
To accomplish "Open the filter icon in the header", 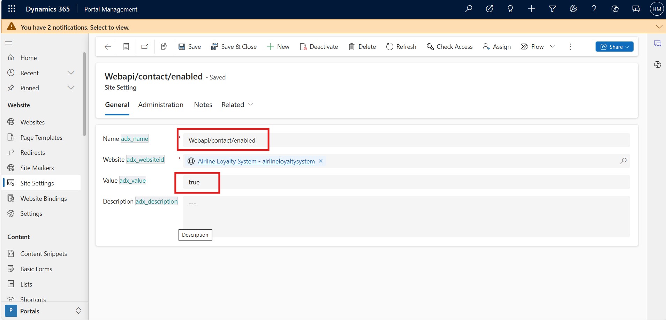I will pyautogui.click(x=552, y=9).
